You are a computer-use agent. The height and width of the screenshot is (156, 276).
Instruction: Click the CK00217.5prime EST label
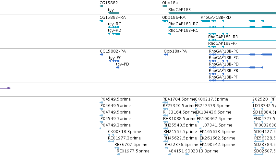pyautogui.click(x=211, y=99)
